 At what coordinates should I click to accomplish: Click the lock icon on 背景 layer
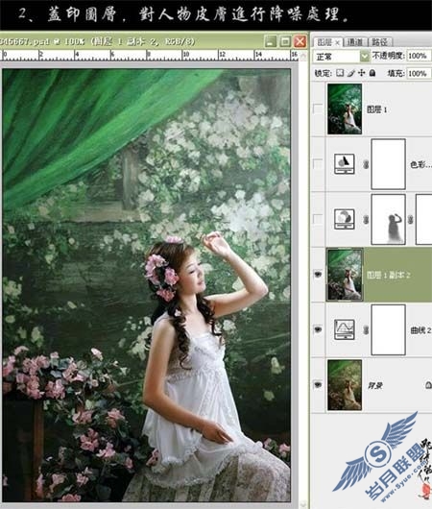428,385
